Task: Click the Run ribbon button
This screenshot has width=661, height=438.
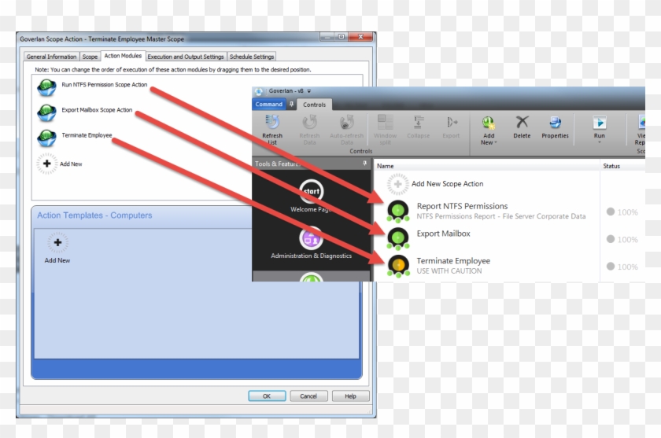Action: click(x=600, y=129)
